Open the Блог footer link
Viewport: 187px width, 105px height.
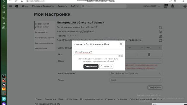(61, 99)
